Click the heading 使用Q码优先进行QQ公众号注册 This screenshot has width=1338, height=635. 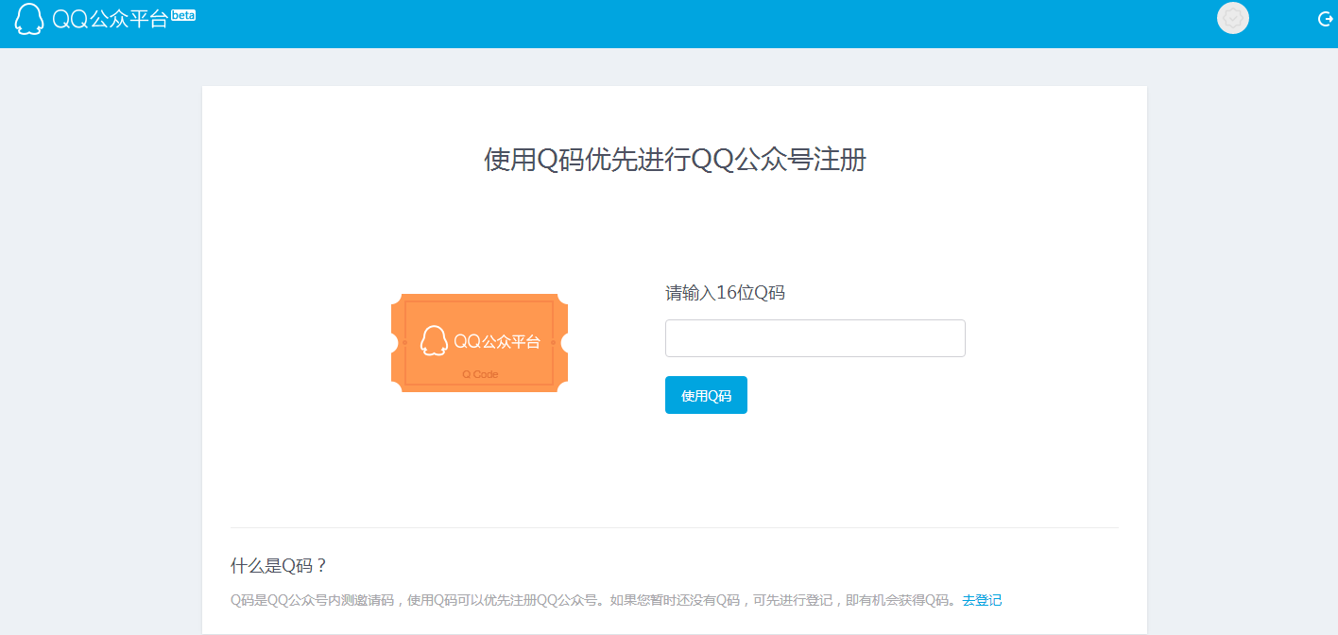(x=675, y=160)
